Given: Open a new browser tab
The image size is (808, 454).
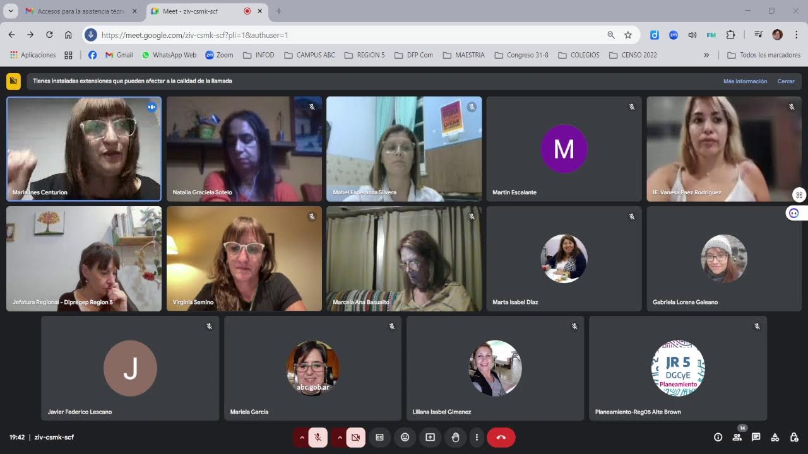Looking at the screenshot, I should (279, 11).
